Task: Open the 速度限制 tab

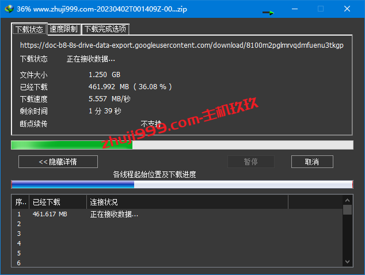Action: tap(64, 29)
